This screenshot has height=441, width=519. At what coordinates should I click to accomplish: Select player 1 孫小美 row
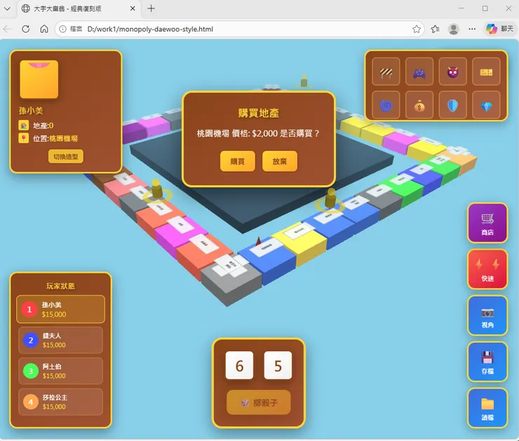pos(60,309)
